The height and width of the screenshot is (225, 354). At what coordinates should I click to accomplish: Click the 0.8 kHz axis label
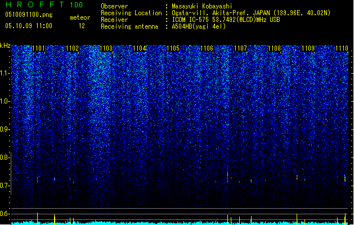[5, 157]
